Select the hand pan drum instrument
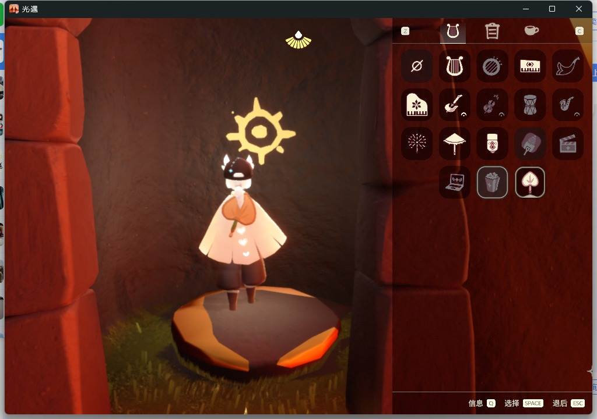The width and height of the screenshot is (597, 419). (x=492, y=66)
